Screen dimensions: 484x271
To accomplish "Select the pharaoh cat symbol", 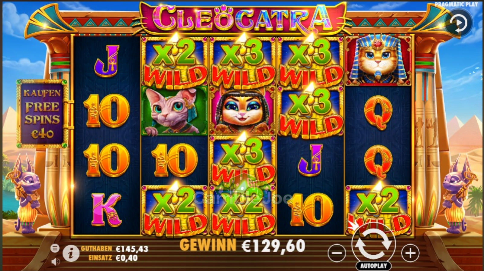I will [379, 61].
